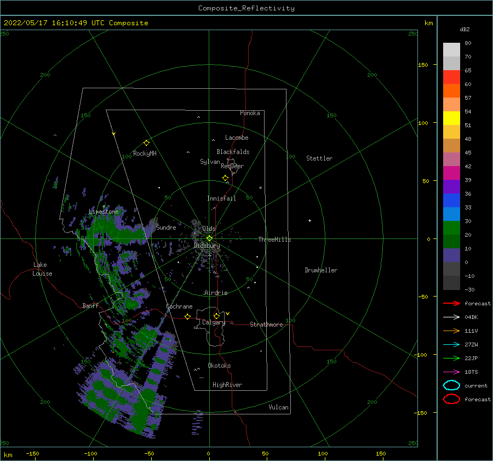This screenshot has width=493, height=461.
Task: Click the dBZ legend heading
Action: pos(465,29)
